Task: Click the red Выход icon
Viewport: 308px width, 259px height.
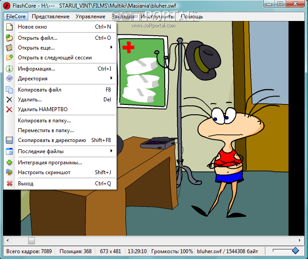Action: [x=9, y=184]
